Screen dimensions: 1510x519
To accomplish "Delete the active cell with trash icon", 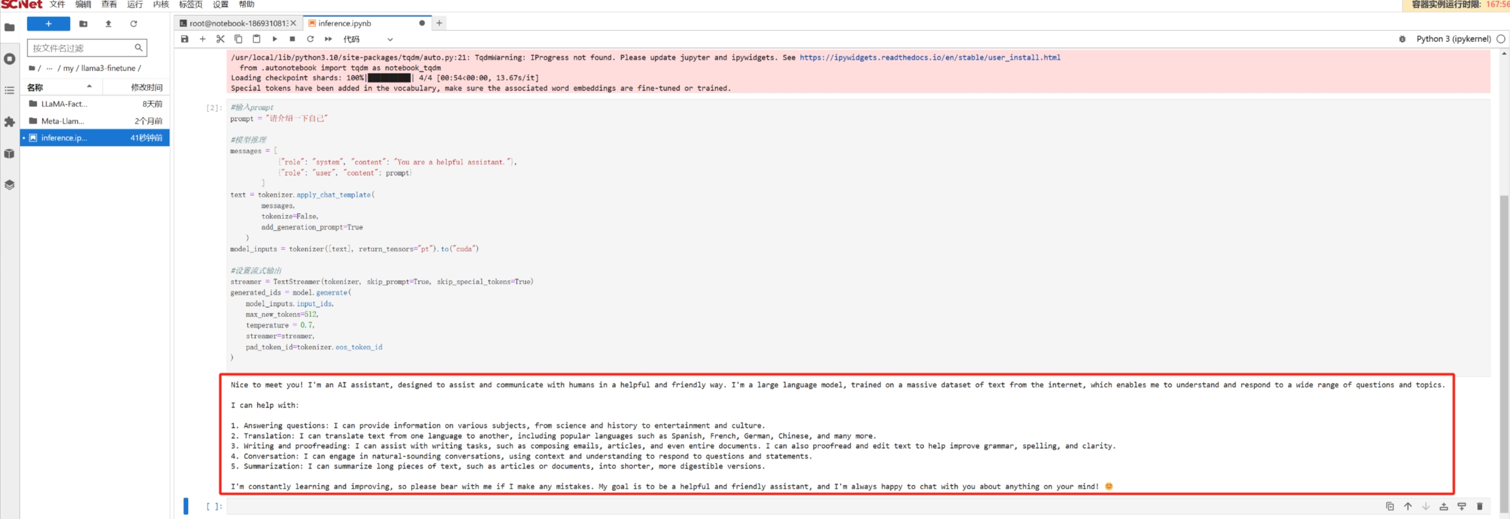I will [1479, 506].
